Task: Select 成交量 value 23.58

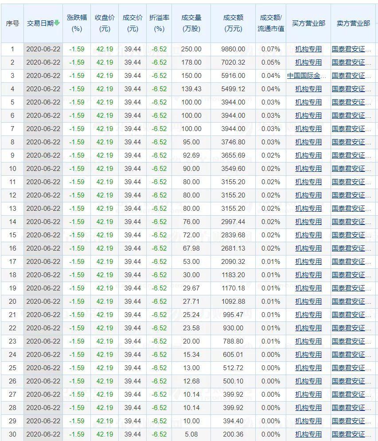Action: coord(191,328)
